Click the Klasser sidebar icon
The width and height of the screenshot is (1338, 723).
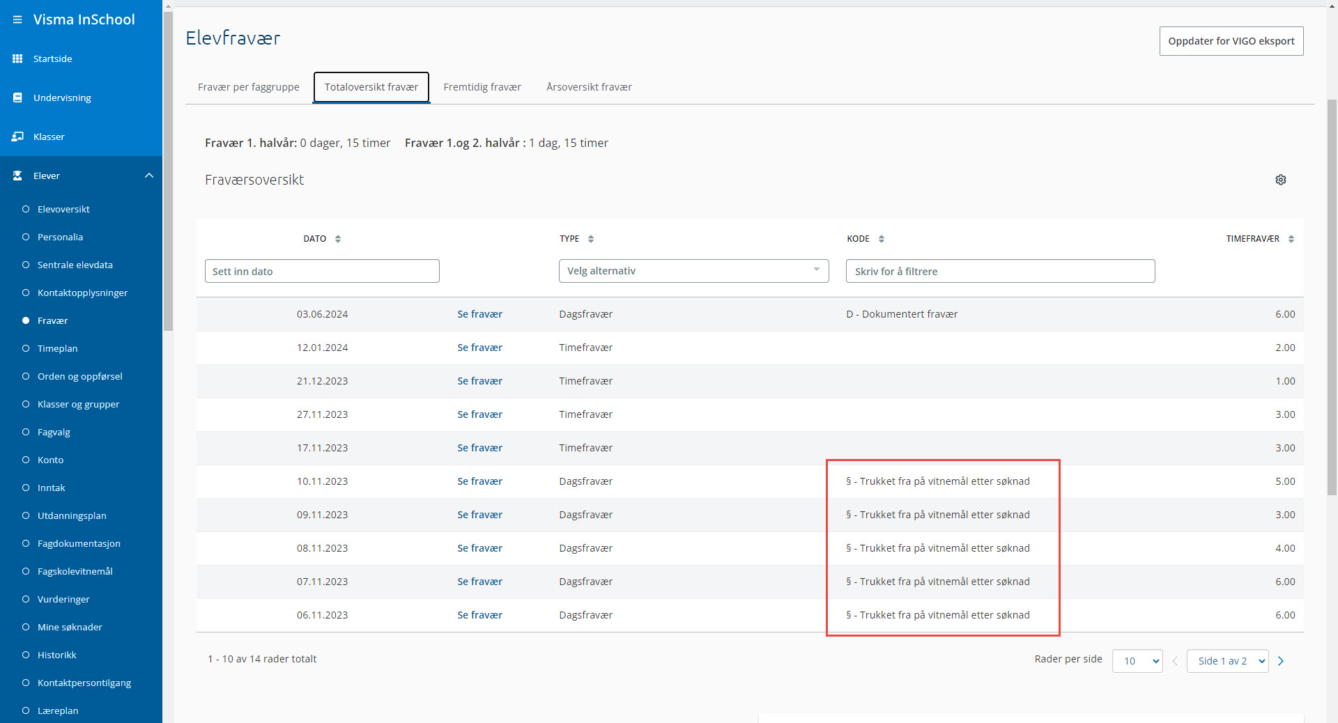click(17, 137)
